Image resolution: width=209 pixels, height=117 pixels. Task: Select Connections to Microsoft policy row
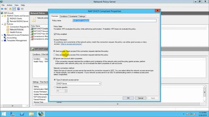[x=40, y=36]
